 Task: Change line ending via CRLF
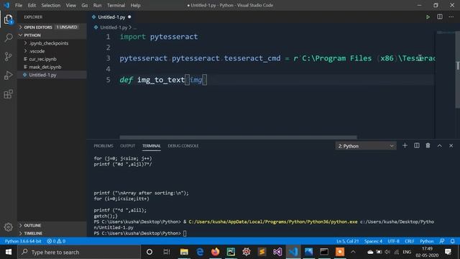(x=409, y=241)
